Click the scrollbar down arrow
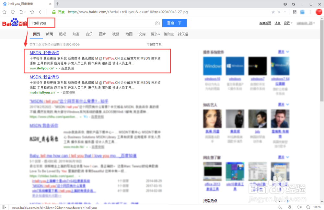 pyautogui.click(x=322, y=202)
